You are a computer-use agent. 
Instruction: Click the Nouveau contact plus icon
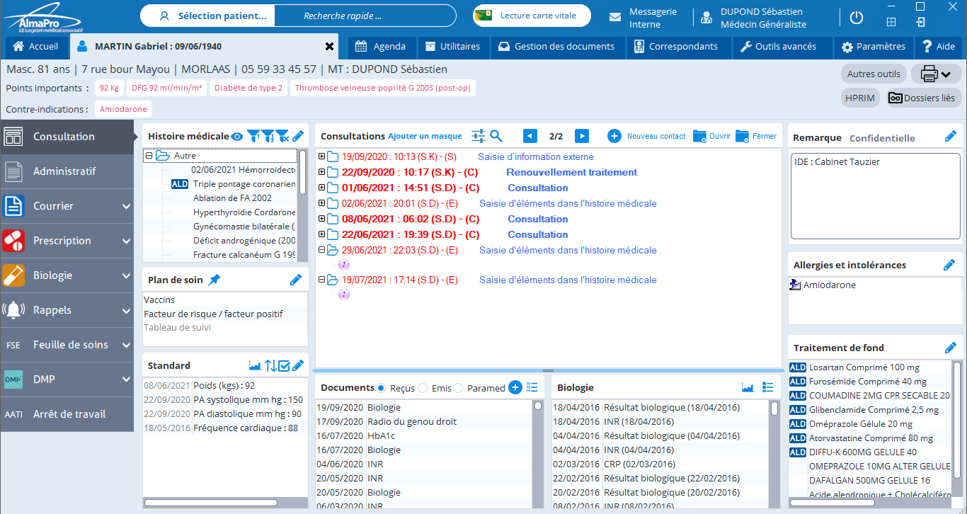click(x=614, y=136)
